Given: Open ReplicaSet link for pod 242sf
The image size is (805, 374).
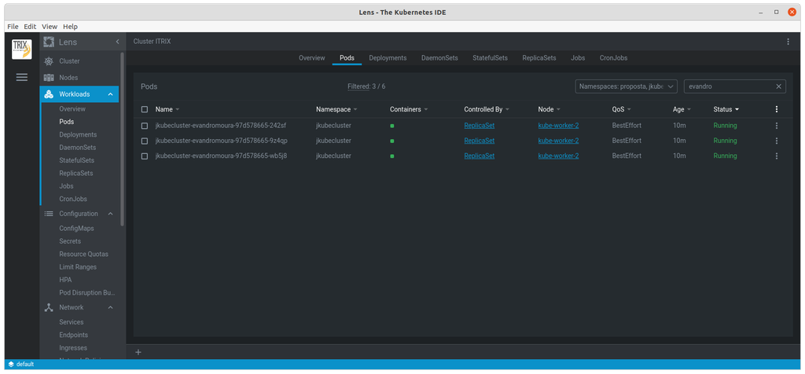Looking at the screenshot, I should [x=480, y=125].
